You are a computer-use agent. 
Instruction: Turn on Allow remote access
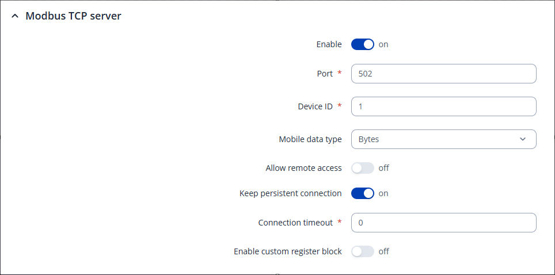tap(363, 169)
